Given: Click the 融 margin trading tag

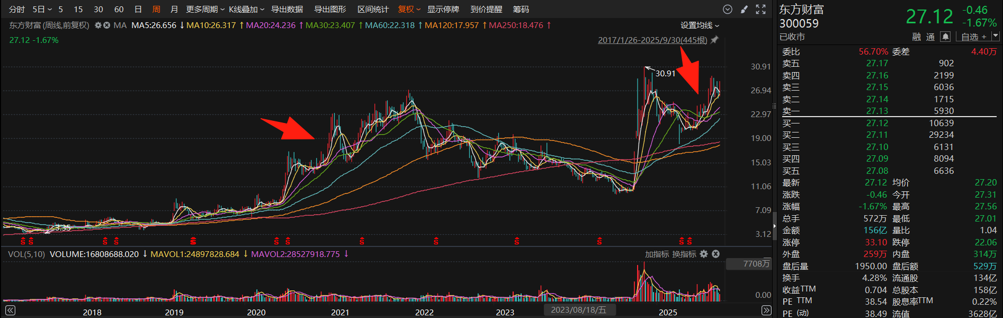Looking at the screenshot, I should [917, 37].
